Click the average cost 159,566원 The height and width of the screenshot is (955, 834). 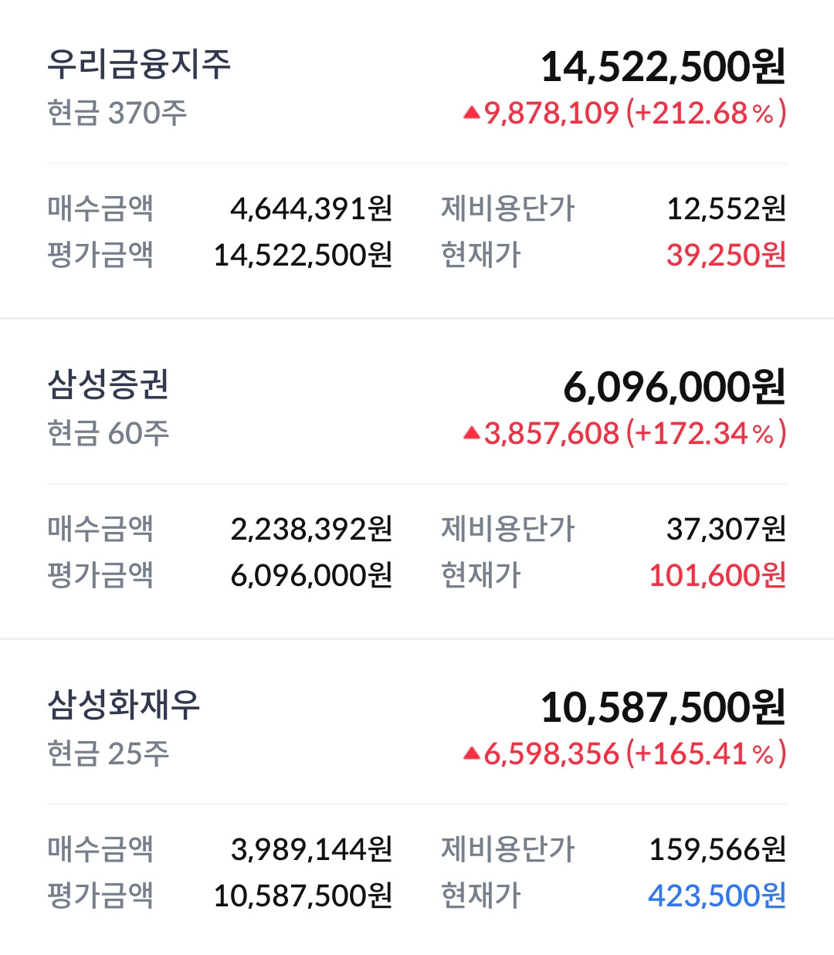[717, 849]
